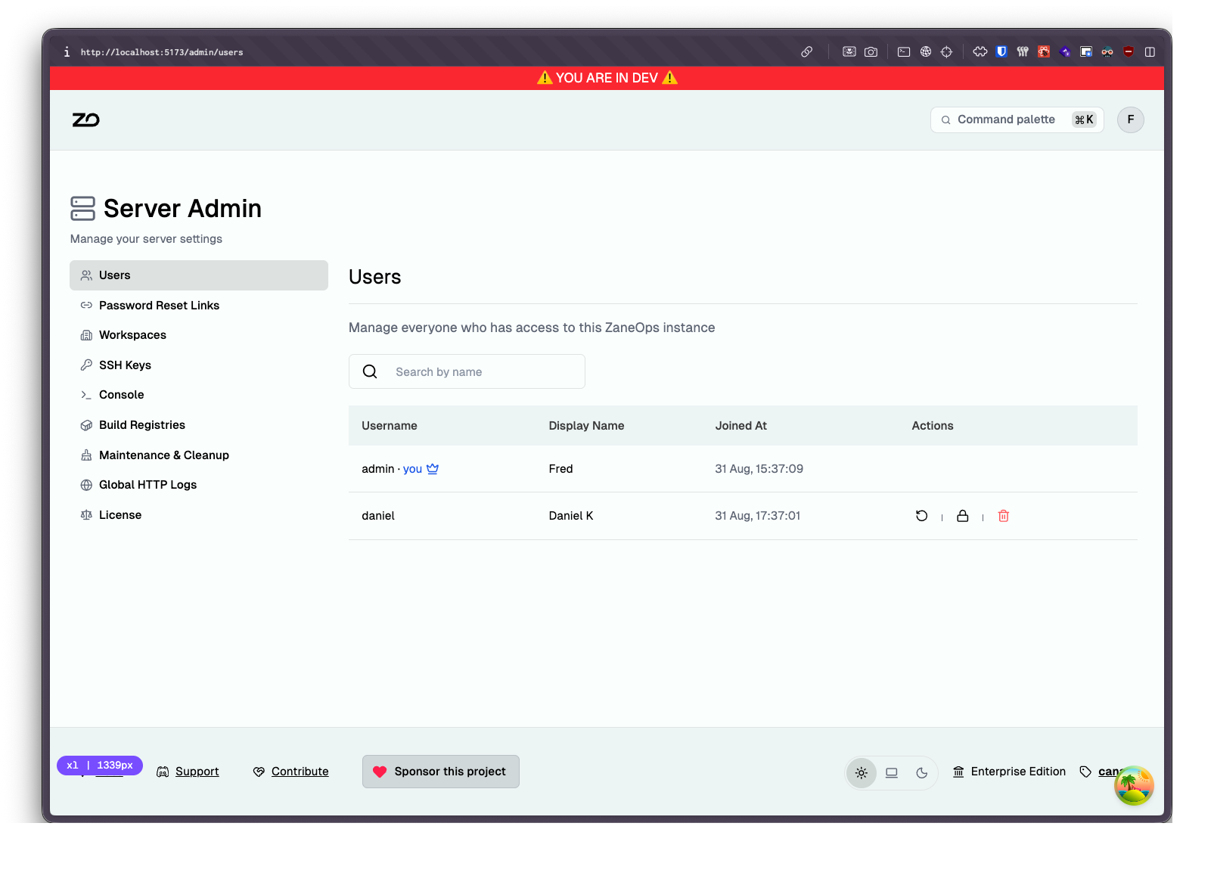This screenshot has height=879, width=1214.
Task: Click the purple diamond extension icon
Action: [1065, 51]
